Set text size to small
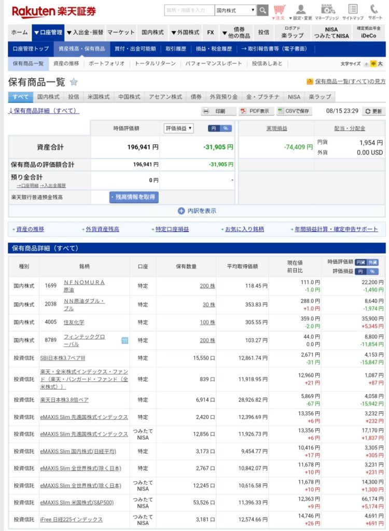This screenshot has height=531, width=389. pyautogui.click(x=367, y=64)
